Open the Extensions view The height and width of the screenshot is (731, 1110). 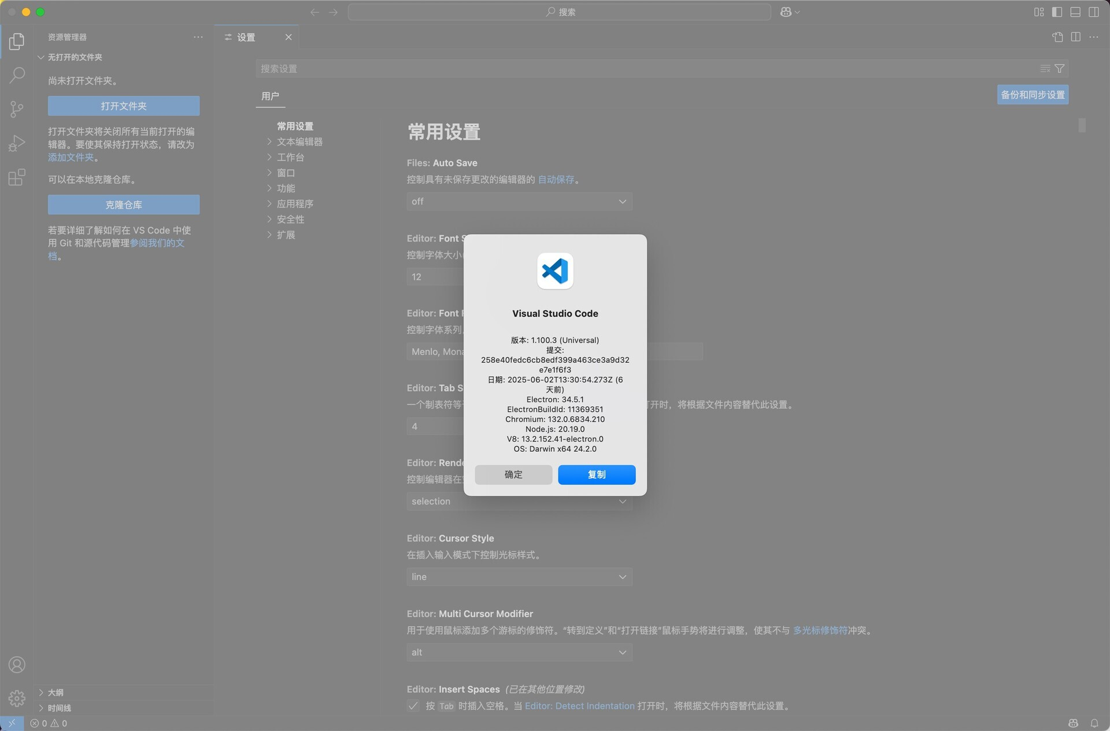(x=17, y=177)
